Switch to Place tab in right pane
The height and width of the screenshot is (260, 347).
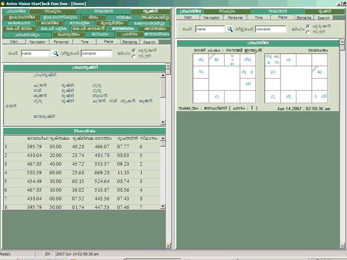click(x=283, y=17)
